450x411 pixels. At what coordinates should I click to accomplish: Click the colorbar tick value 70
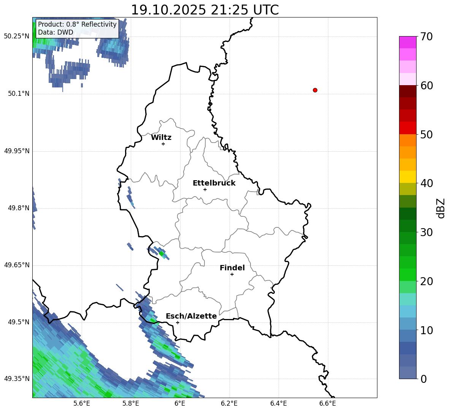[426, 36]
